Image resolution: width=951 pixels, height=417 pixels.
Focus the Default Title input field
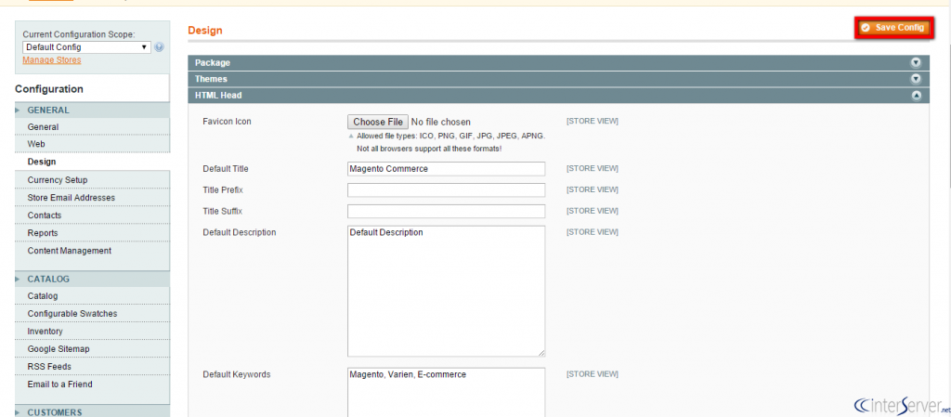447,169
